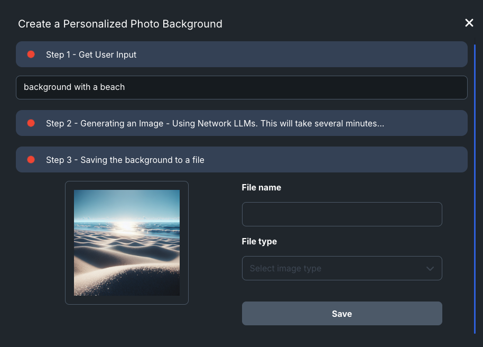The height and width of the screenshot is (347, 483).
Task: Focus the File name input box
Action: click(342, 214)
